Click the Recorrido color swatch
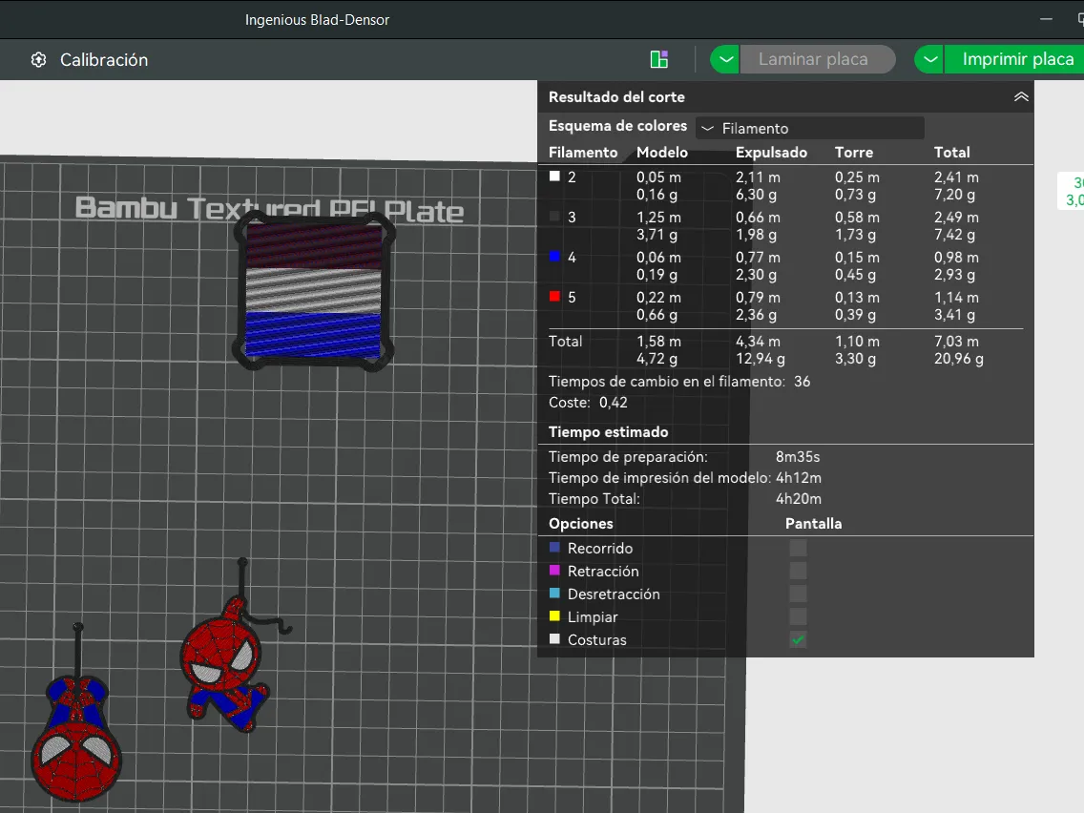1084x813 pixels. point(554,548)
